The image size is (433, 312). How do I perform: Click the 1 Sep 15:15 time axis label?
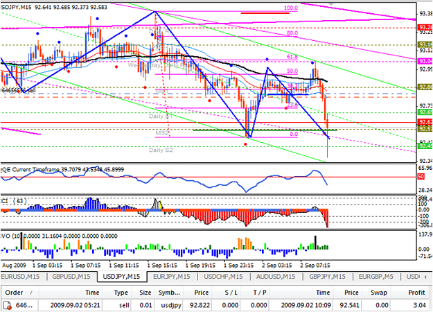(162, 266)
